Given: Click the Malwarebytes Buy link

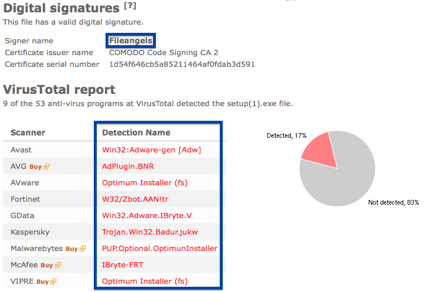Looking at the screenshot, I should [72, 249].
